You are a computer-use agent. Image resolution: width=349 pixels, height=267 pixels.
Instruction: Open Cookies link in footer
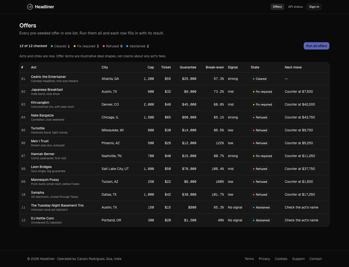(281, 259)
